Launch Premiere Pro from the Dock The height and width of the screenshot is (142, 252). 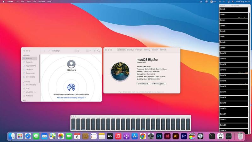click(184, 136)
